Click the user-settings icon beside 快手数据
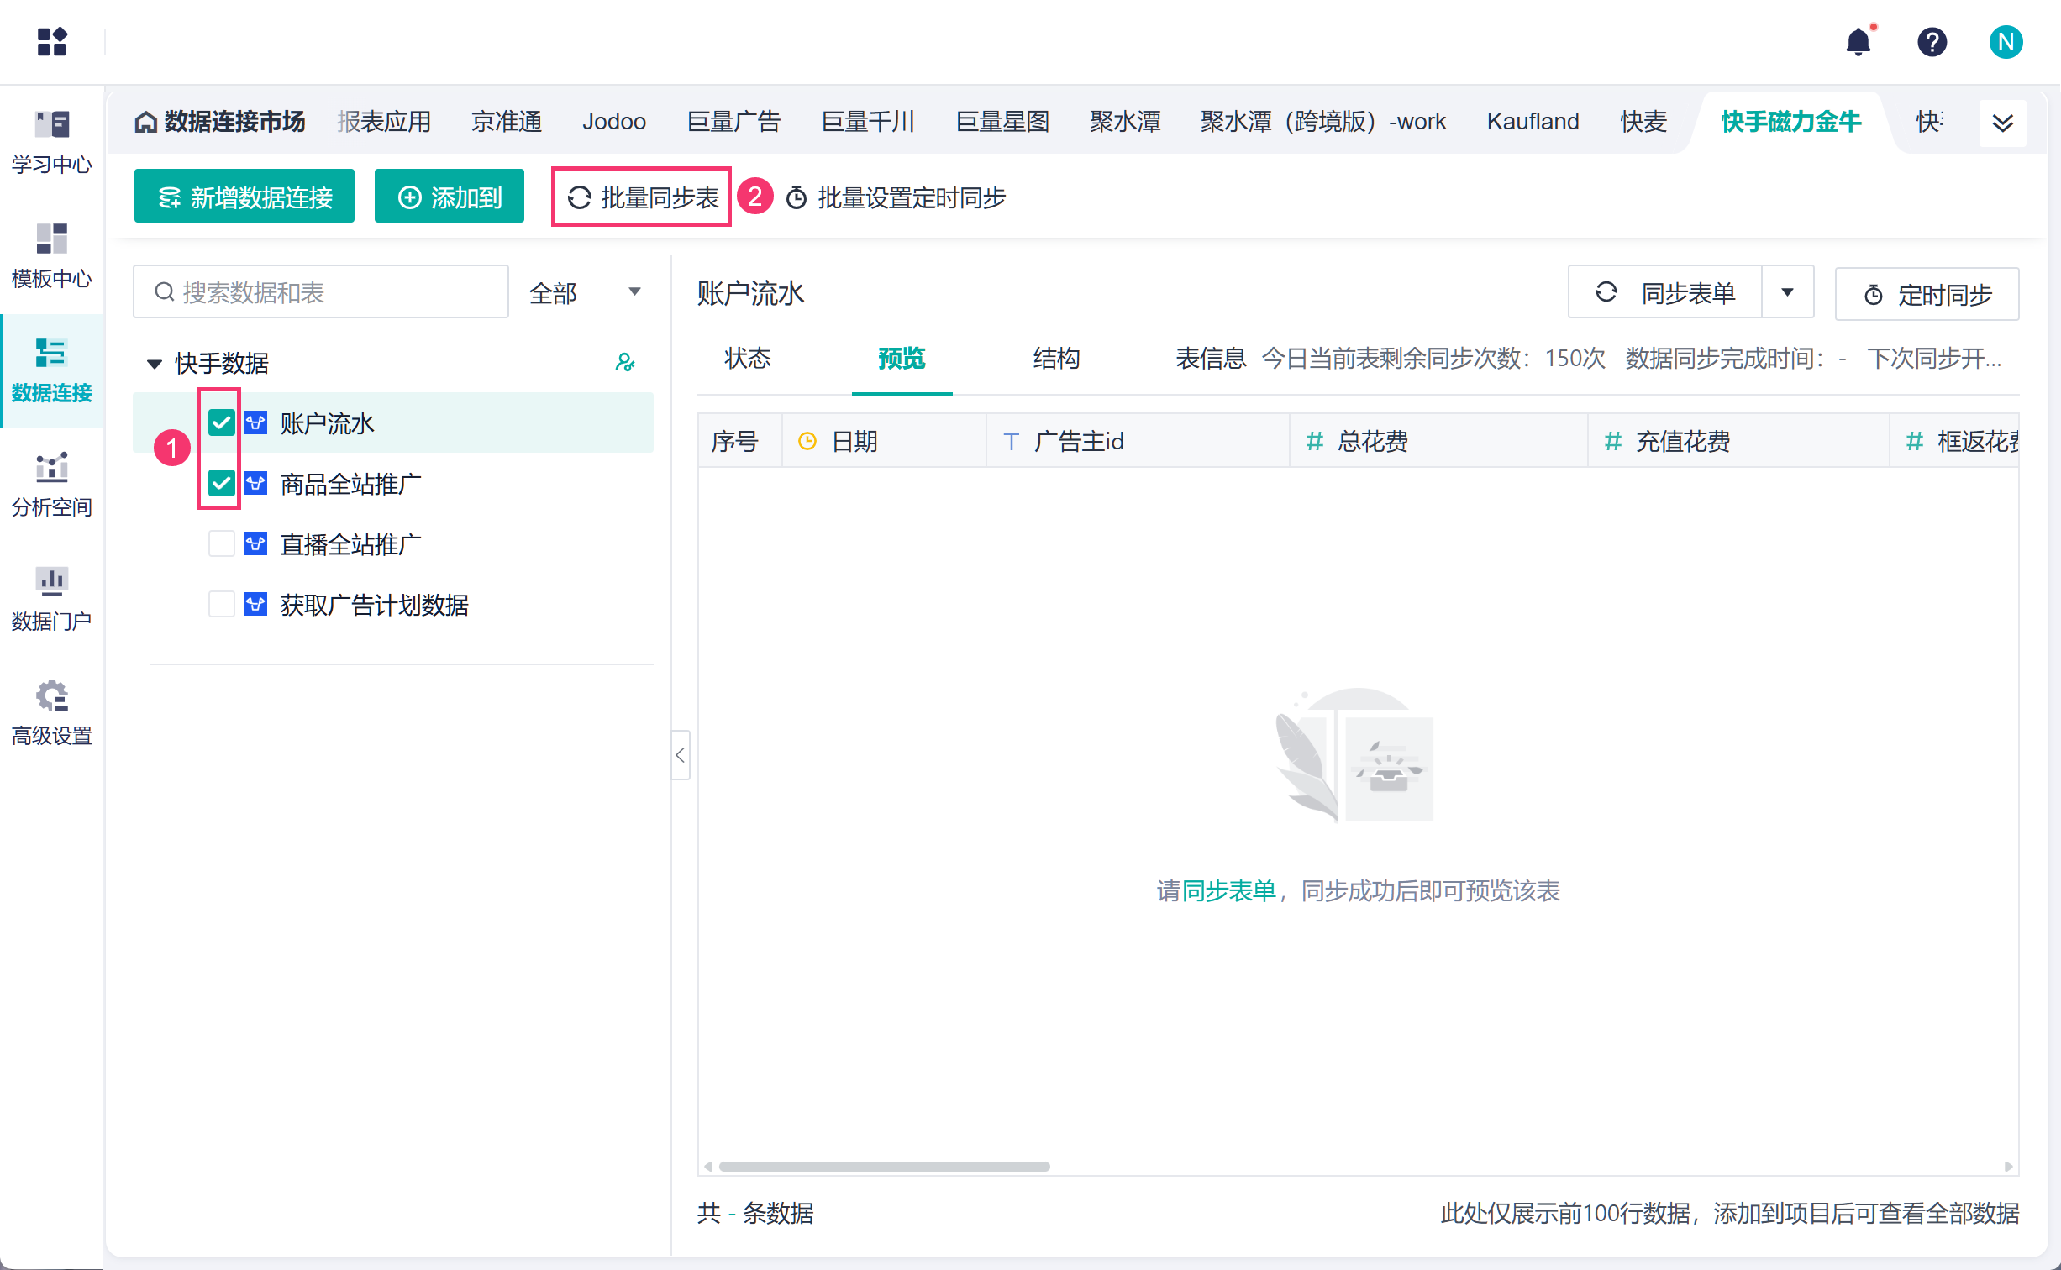2061x1270 pixels. (624, 362)
